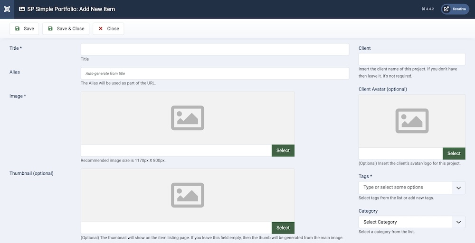Open the Kreativa site preview button
Viewport: 475px width, 243px height.
tap(455, 9)
